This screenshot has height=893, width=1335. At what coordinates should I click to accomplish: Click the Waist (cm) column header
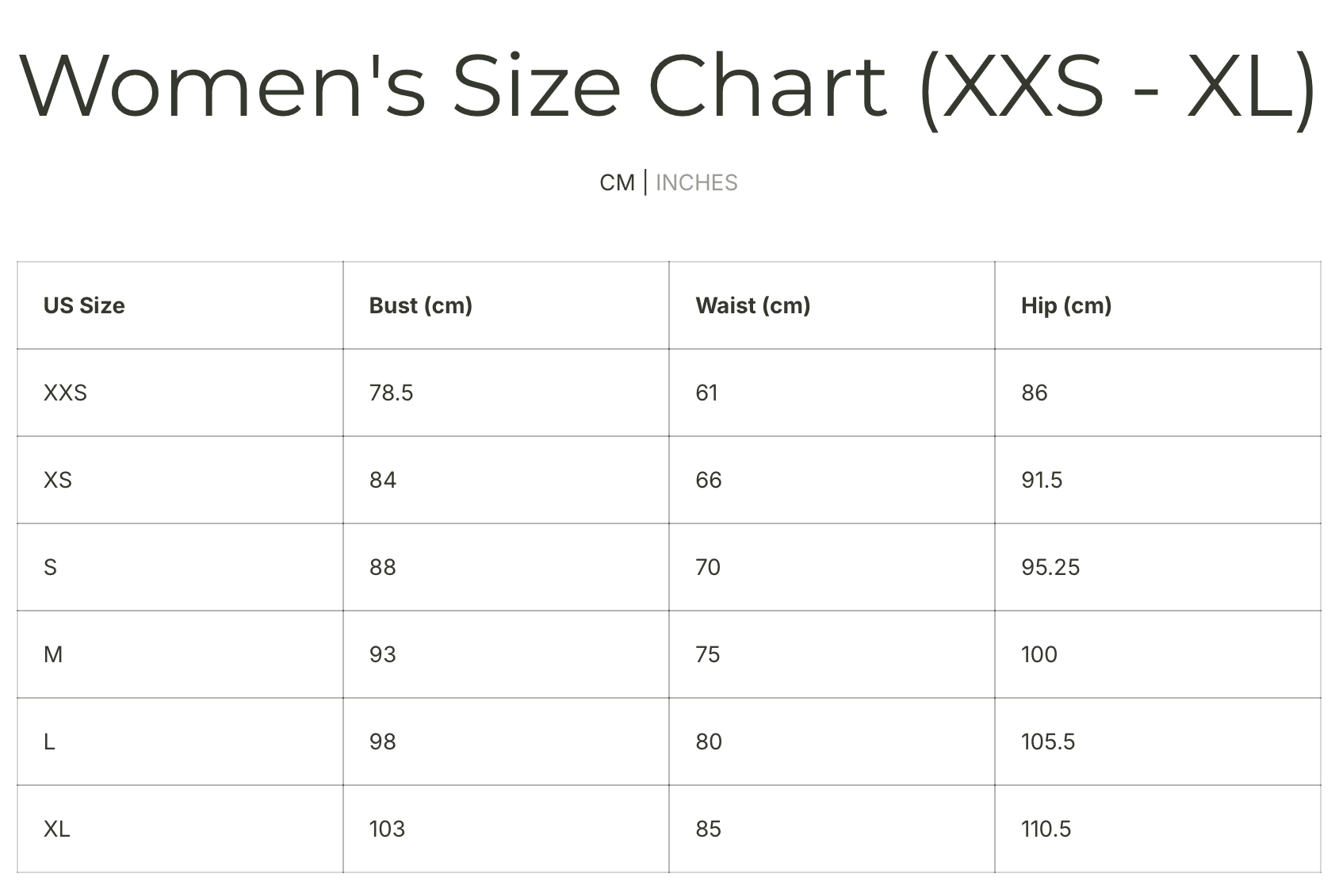753,305
